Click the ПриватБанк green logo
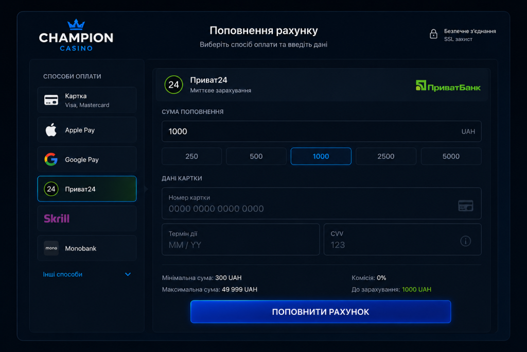This screenshot has height=352, width=527. pos(448,86)
